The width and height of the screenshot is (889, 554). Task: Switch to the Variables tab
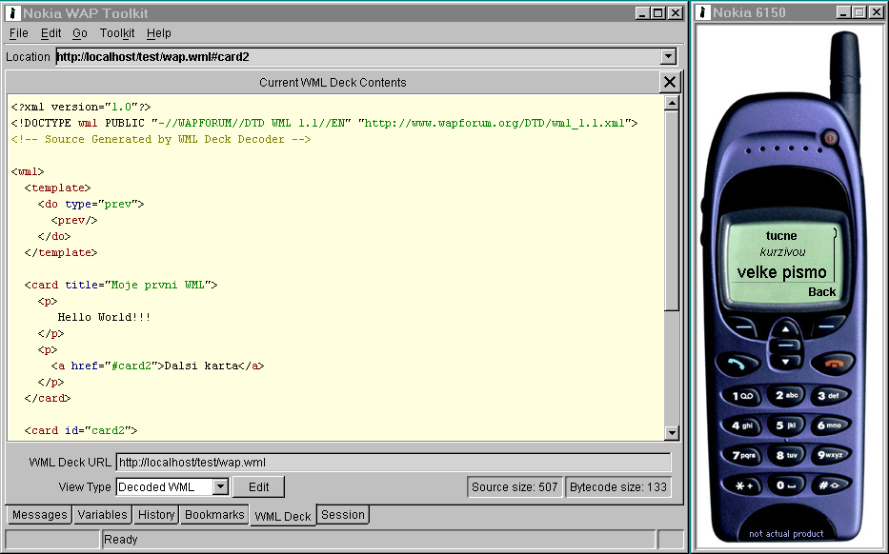(103, 515)
